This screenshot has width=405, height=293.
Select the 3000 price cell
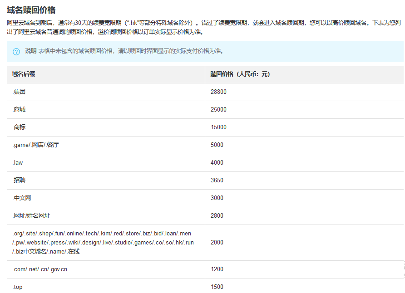click(305, 198)
